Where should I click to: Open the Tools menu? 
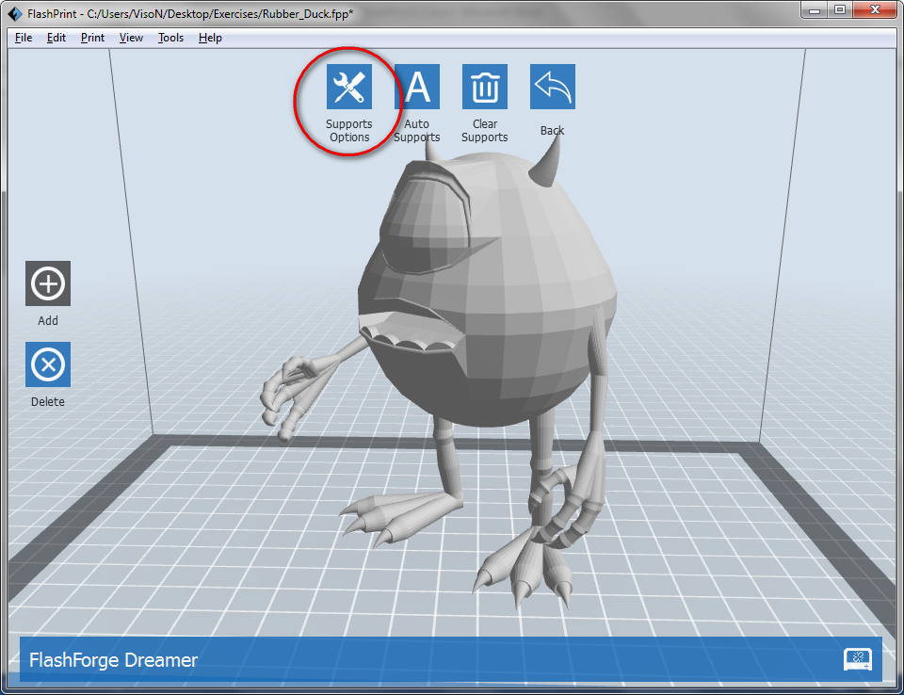click(170, 38)
